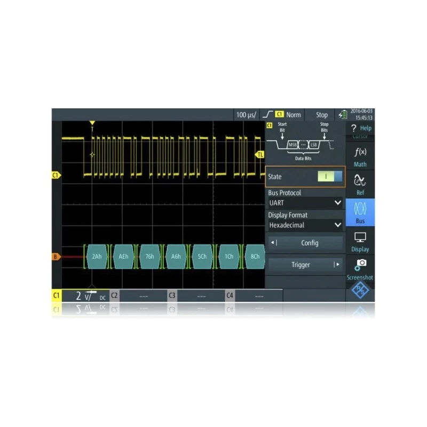Take a Screenshot with camera icon
Viewport: 427px width, 427px height.
point(360,269)
